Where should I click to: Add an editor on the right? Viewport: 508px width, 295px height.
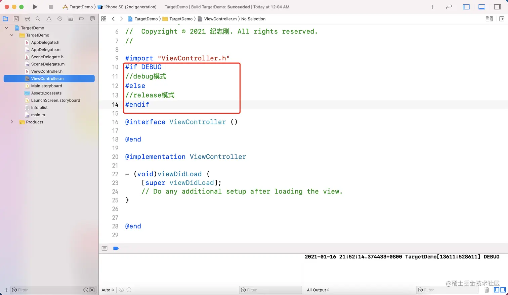click(502, 19)
